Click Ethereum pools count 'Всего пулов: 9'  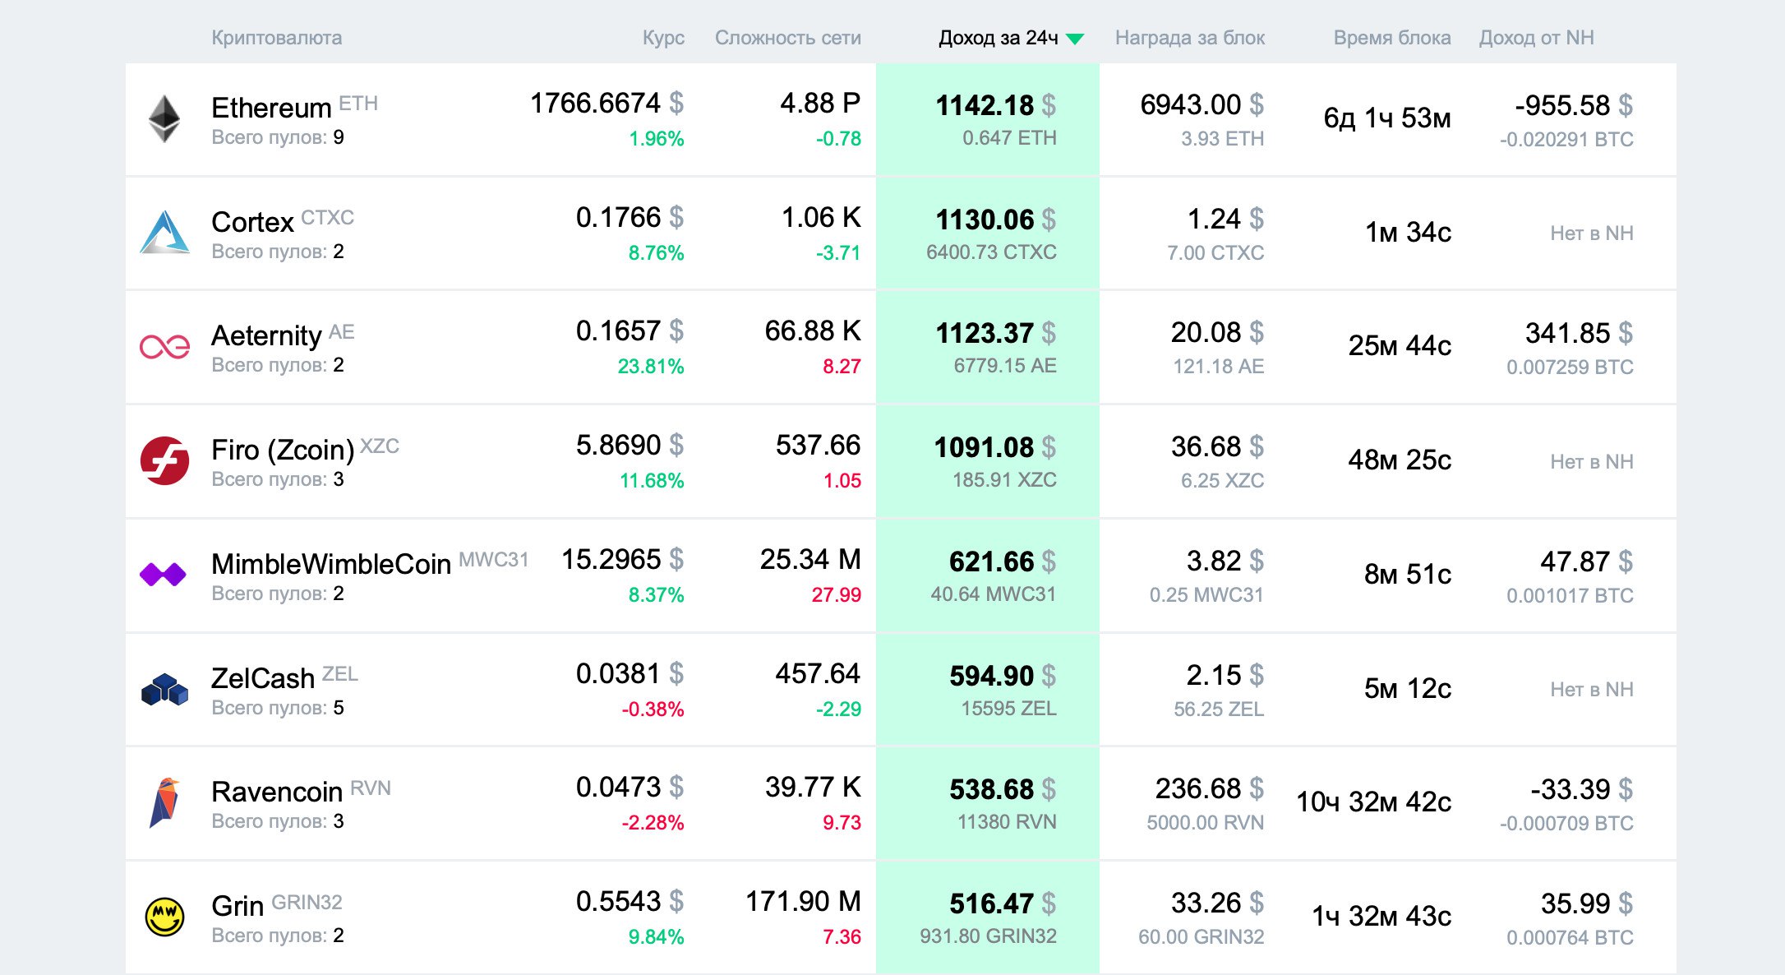(277, 137)
